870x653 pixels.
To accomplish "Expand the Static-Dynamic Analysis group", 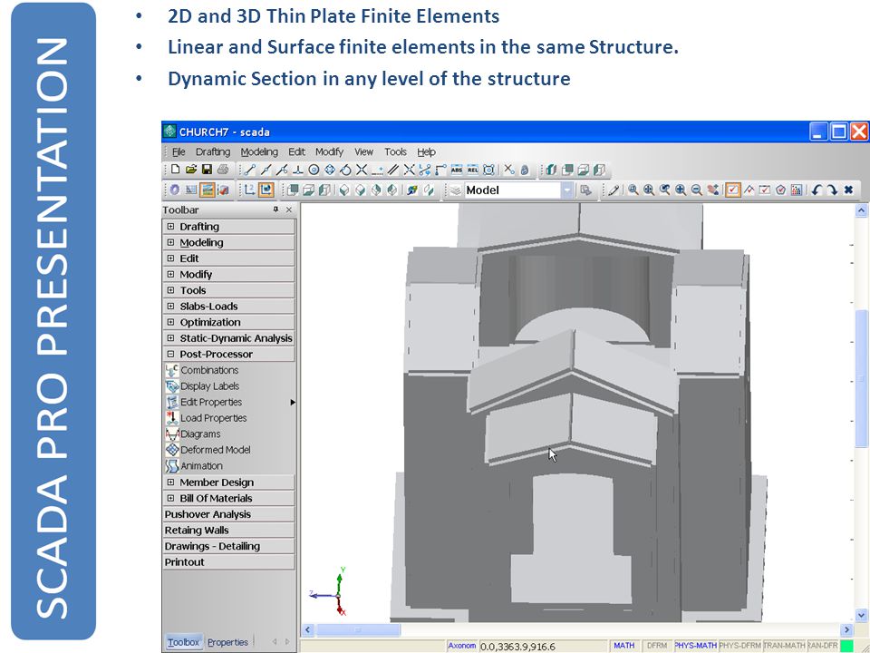I will [170, 338].
